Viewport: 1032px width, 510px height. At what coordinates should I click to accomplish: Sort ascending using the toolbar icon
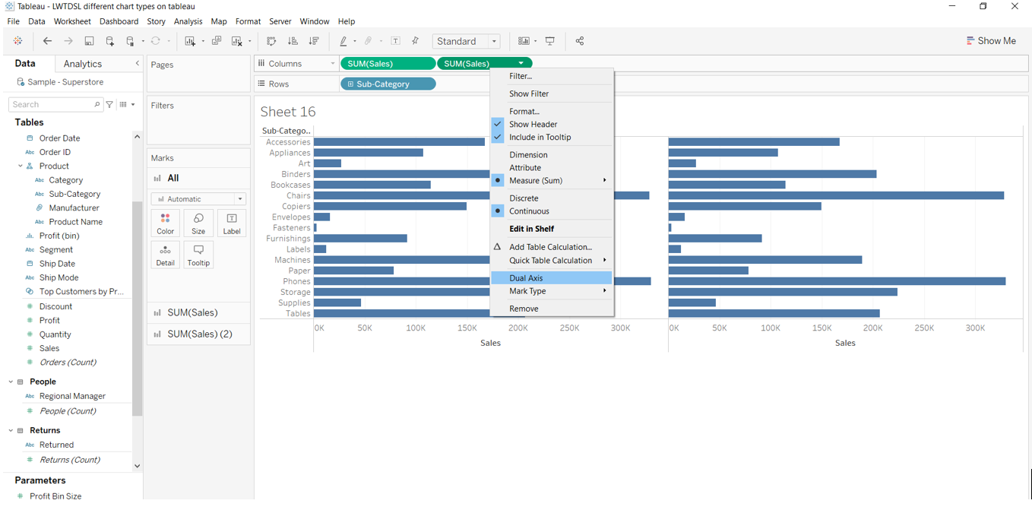tap(293, 41)
